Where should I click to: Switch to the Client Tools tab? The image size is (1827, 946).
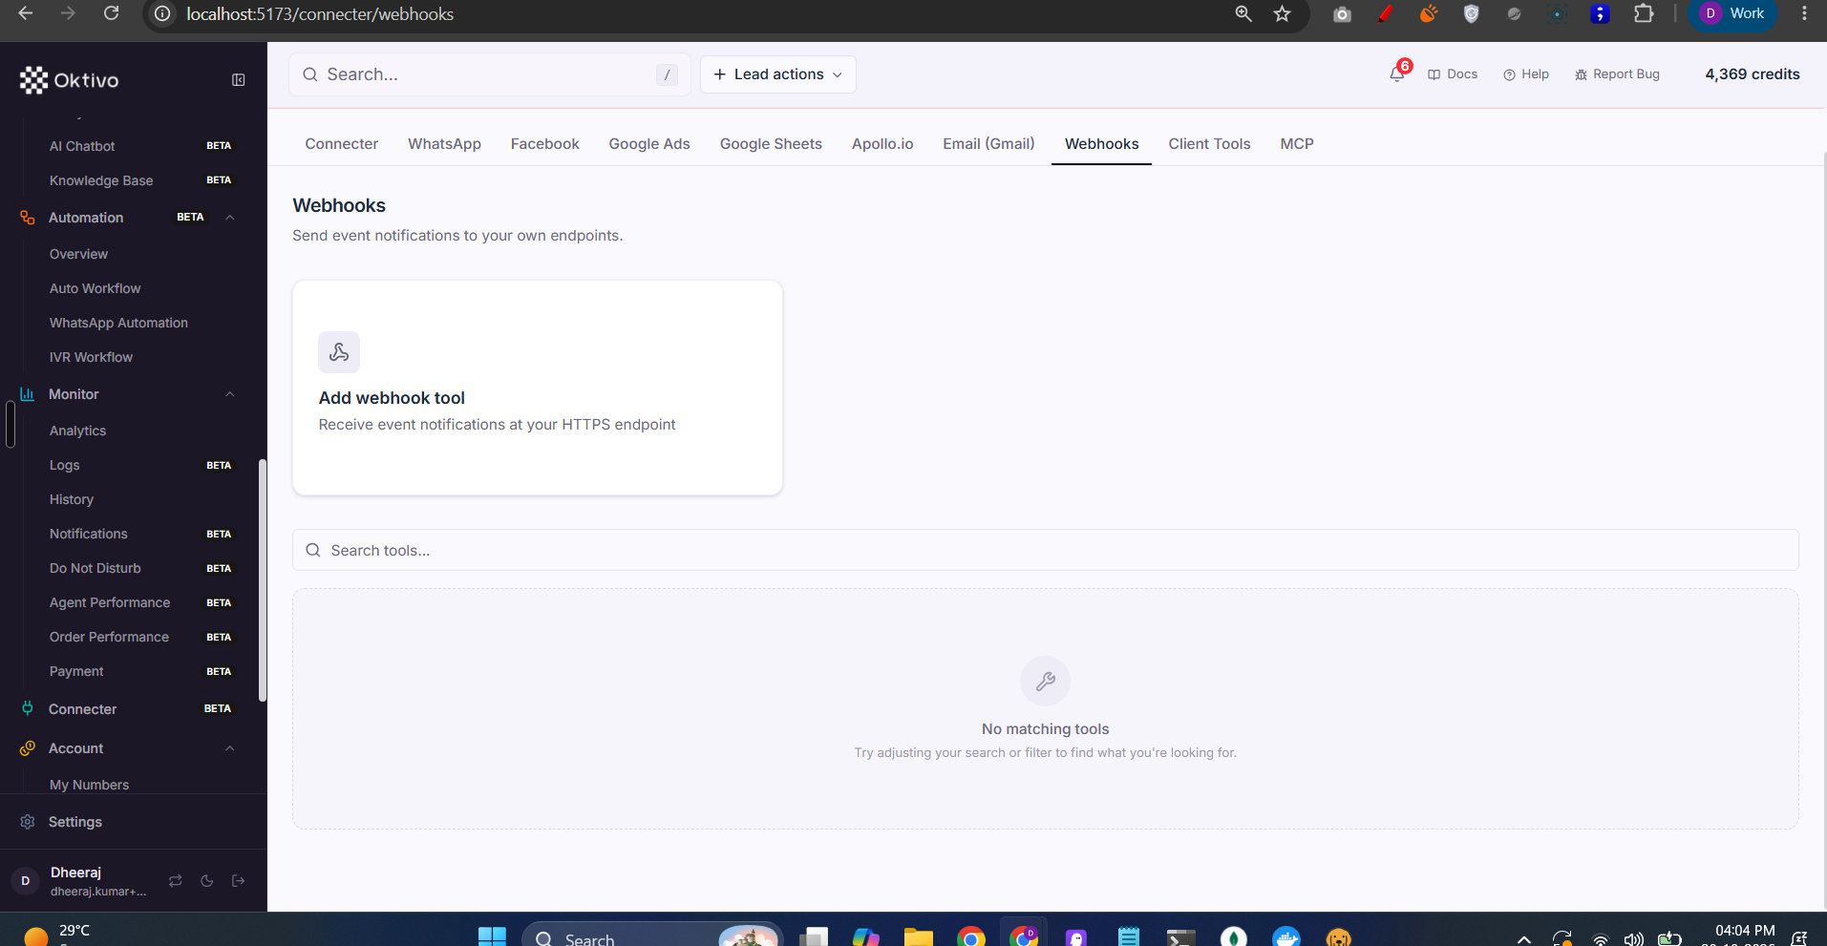tap(1209, 144)
